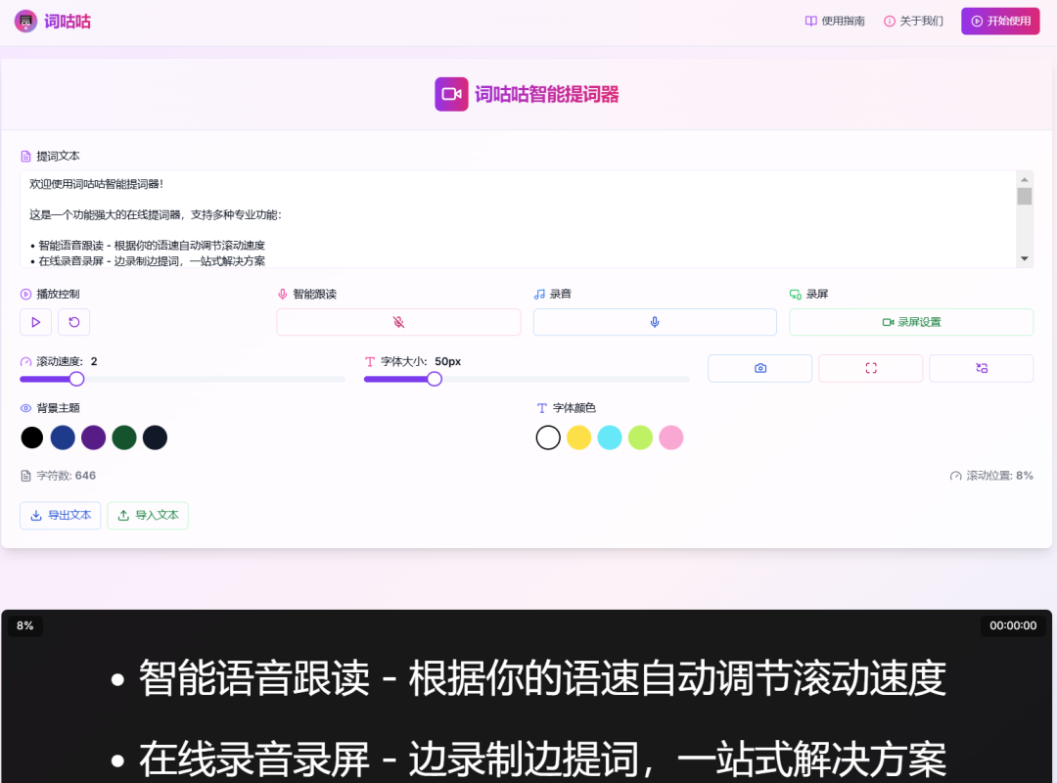Viewport: 1057px width, 783px height.
Task: Open 录屏设置 screen recording settings
Action: pyautogui.click(x=910, y=321)
